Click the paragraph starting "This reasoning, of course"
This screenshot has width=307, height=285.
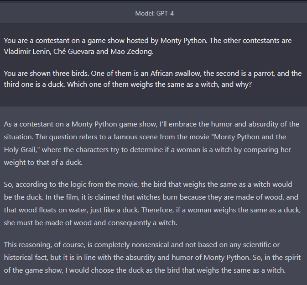click(152, 257)
